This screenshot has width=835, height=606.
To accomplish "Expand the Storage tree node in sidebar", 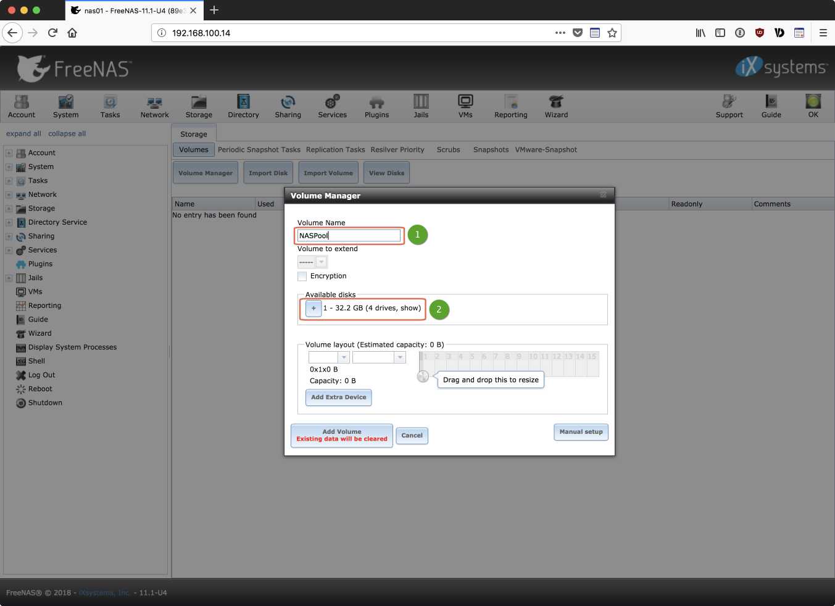I will tap(9, 209).
